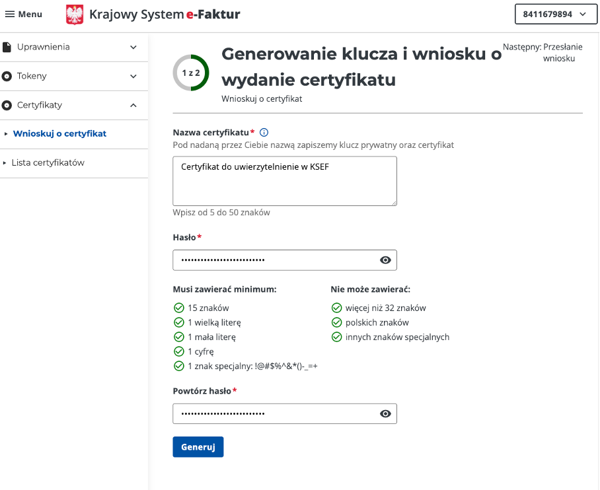Open Lista certyfikatów menu item
Screen dimensions: 600x490
(48, 162)
